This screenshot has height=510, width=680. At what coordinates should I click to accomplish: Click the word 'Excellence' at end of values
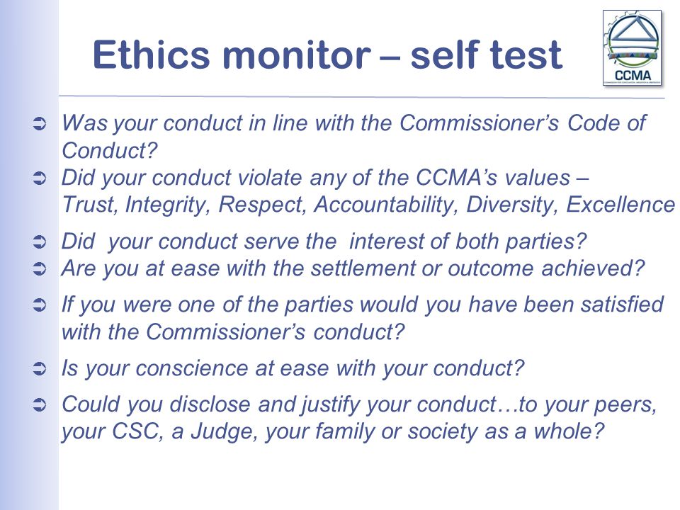620,205
